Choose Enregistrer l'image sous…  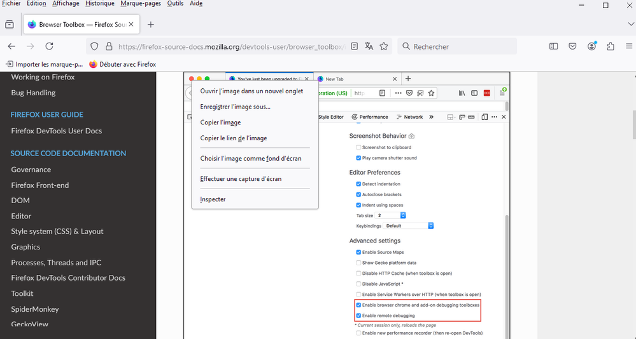(x=255, y=107)
